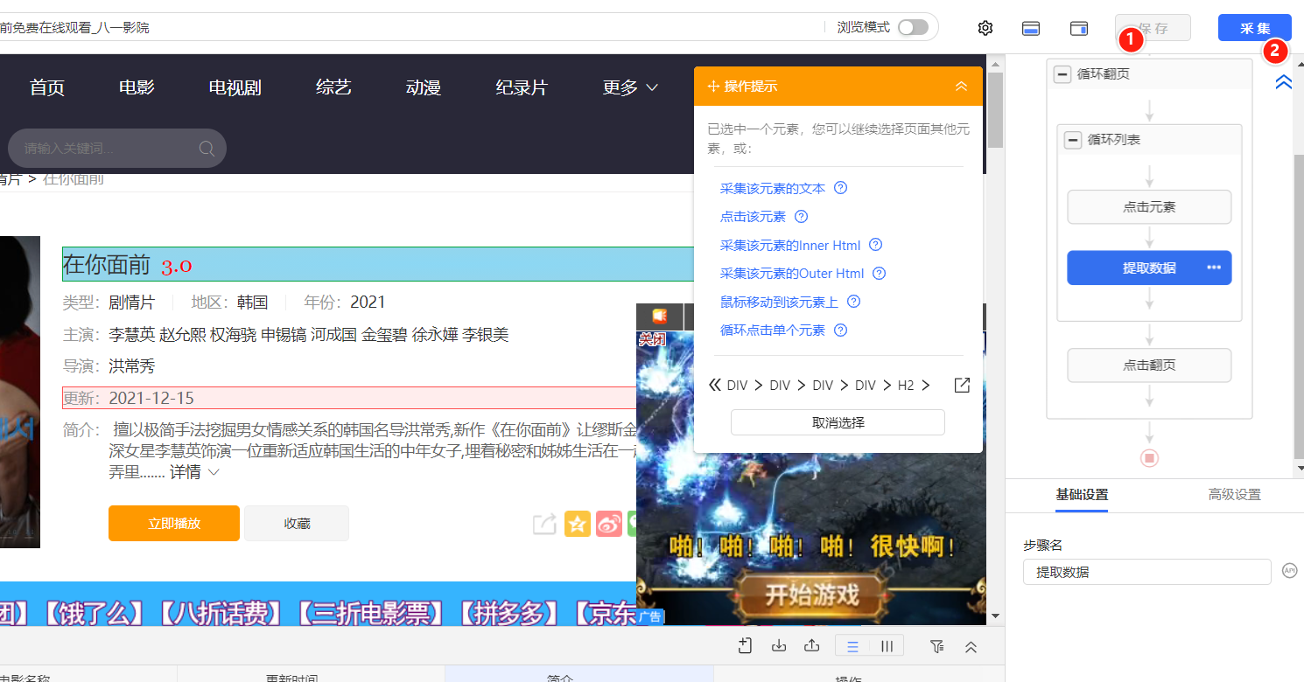Collapse the 循环翻页 workflow block

(x=1062, y=74)
